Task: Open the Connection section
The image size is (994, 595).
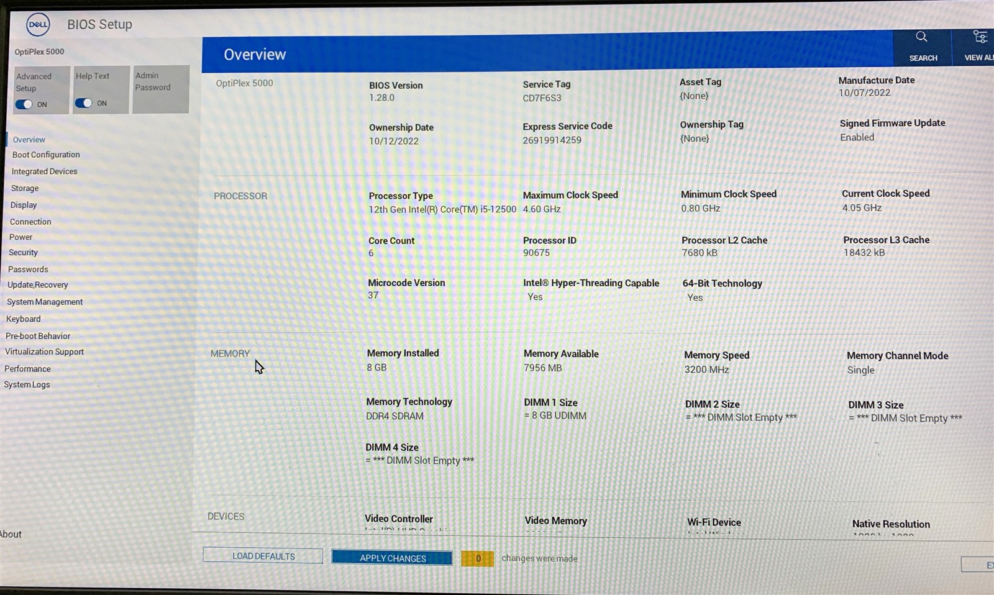Action: (30, 222)
